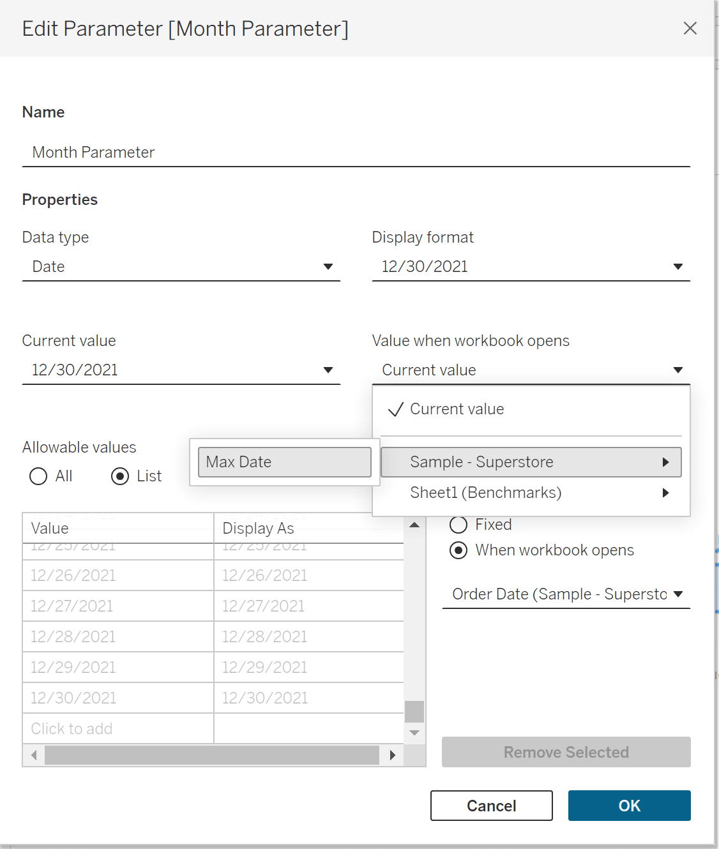Click the vertical scrollbar thumb
Viewport: 719px width, 849px height.
[414, 711]
